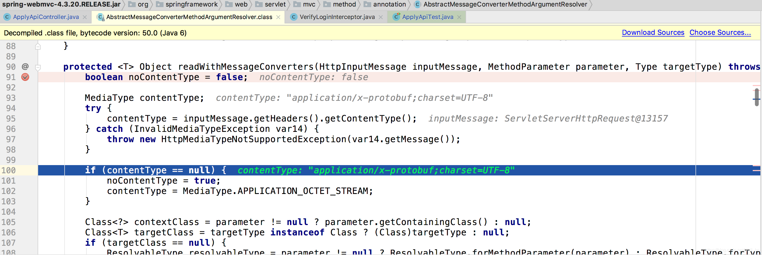Click the readWithMessageConverters method name
This screenshot has height=255, width=762.
pyautogui.click(x=246, y=67)
